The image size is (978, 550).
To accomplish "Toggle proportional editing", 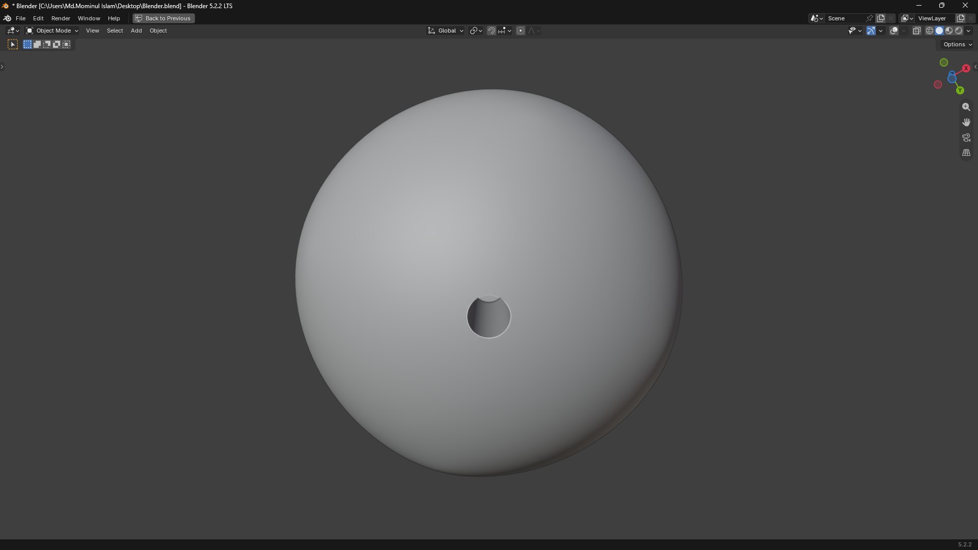I will [521, 31].
